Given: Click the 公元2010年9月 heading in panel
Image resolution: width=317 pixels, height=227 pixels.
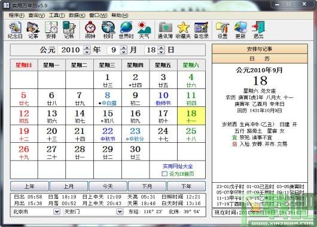Looking at the screenshot, I should click(260, 70).
